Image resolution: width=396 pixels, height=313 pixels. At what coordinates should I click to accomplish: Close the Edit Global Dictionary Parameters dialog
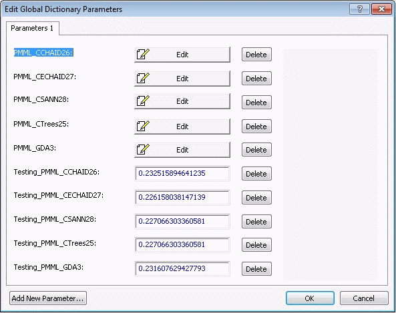click(x=381, y=9)
